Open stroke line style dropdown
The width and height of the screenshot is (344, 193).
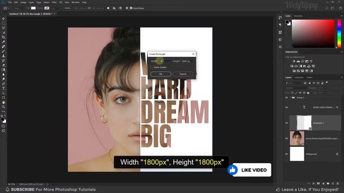68,8
